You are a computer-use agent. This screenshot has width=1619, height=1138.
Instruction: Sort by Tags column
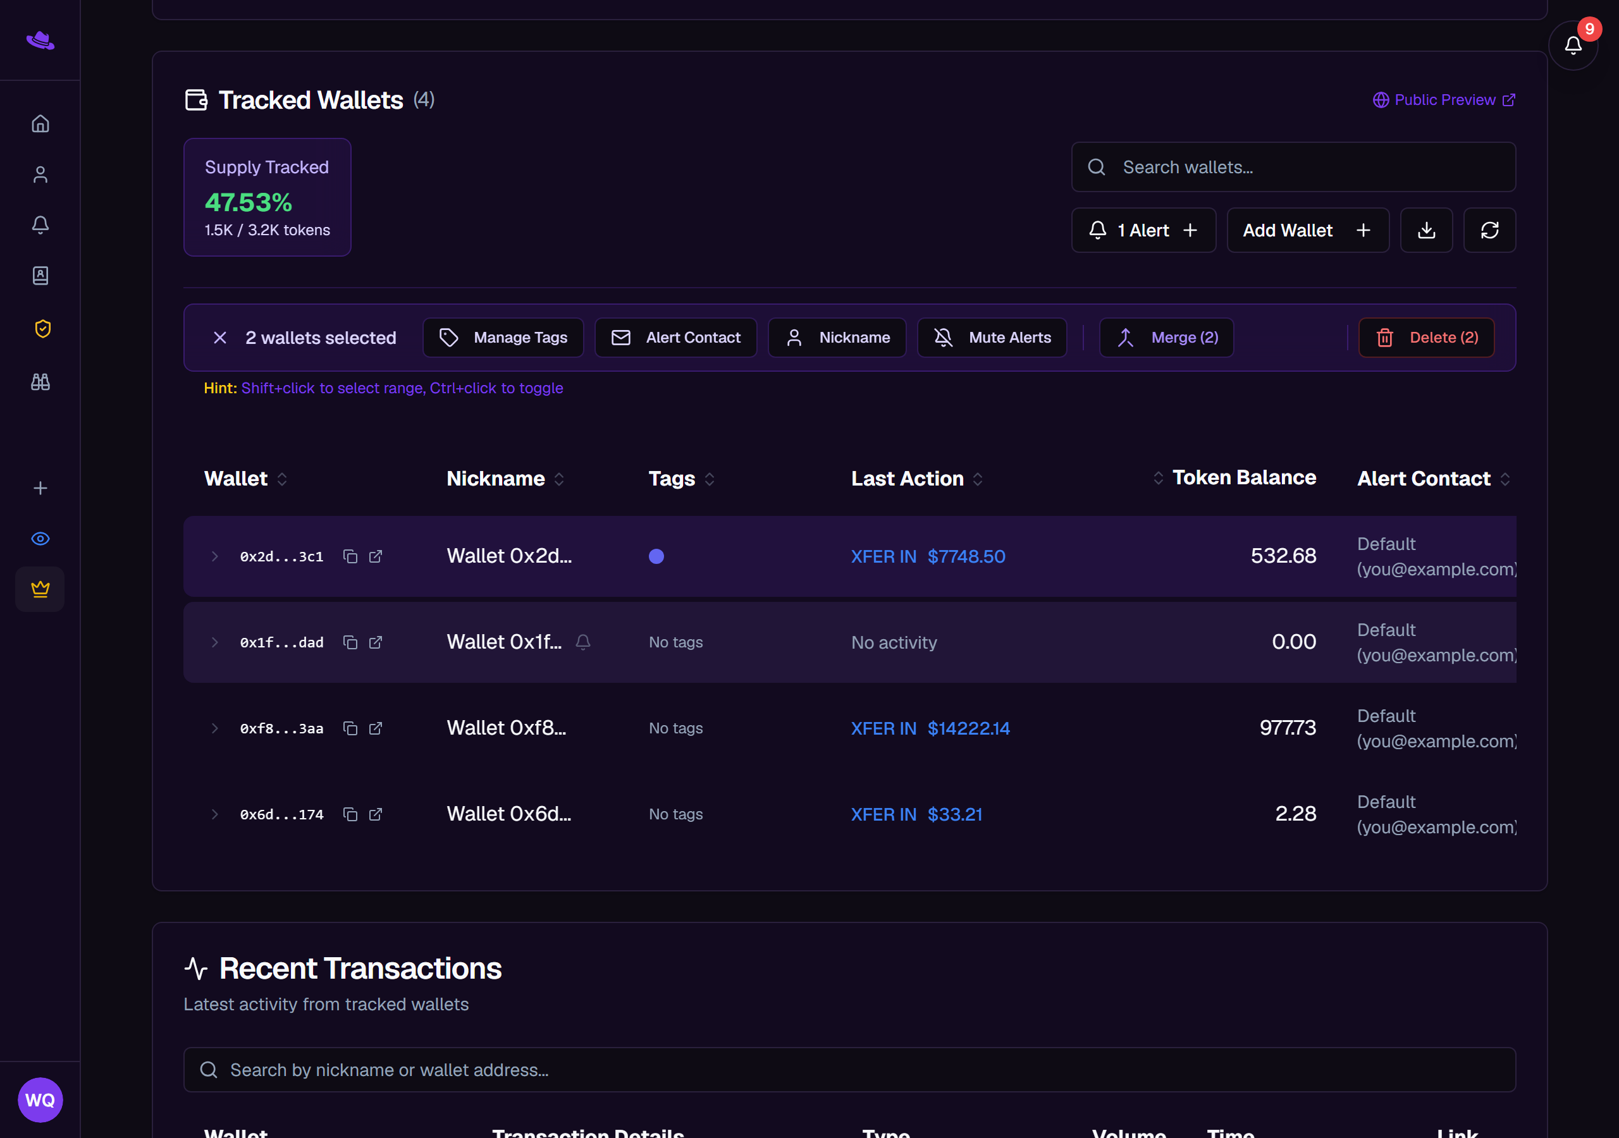[682, 479]
